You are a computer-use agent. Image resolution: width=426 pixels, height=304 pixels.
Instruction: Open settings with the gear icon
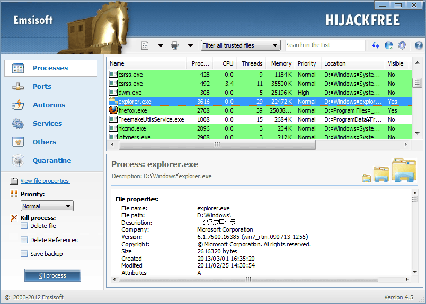coord(402,45)
